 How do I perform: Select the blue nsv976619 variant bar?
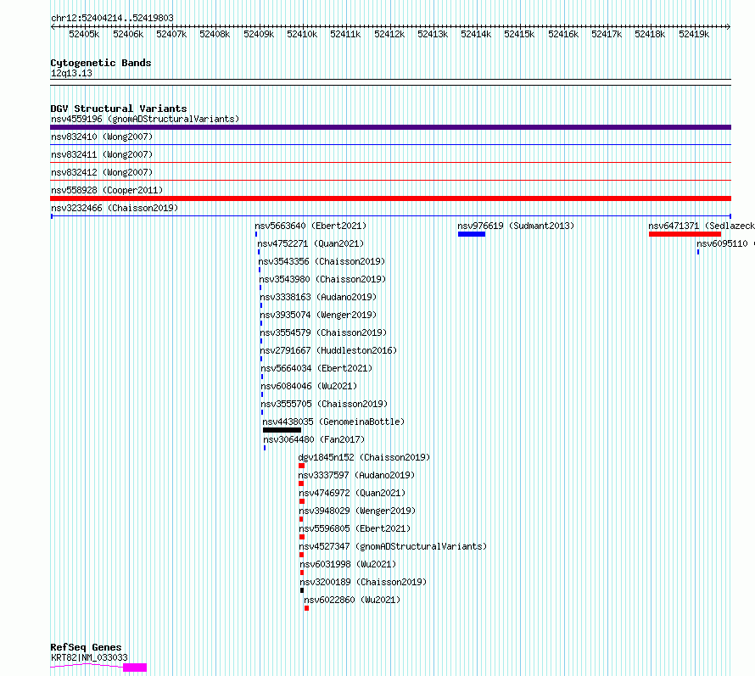(472, 234)
